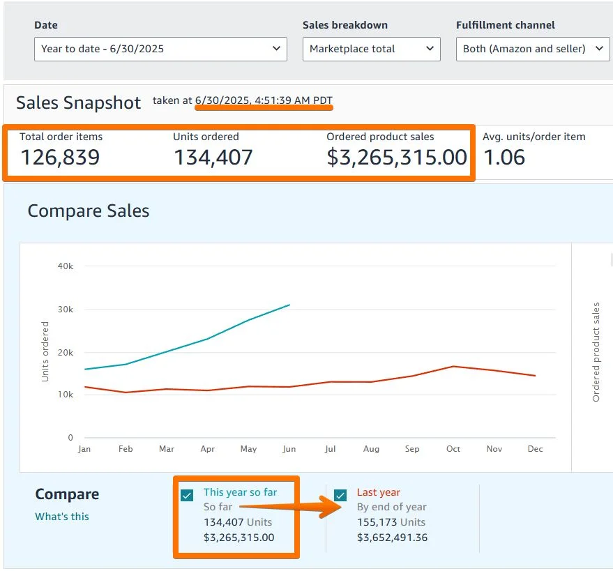Select the 'This year so far' legend label

240,492
